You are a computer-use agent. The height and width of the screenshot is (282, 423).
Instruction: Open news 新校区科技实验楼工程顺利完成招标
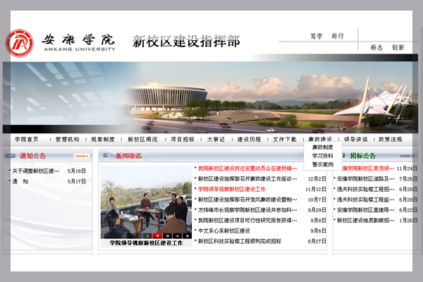[239, 241]
